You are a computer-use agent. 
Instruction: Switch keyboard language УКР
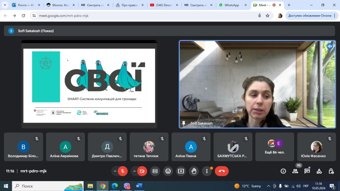click(306, 186)
